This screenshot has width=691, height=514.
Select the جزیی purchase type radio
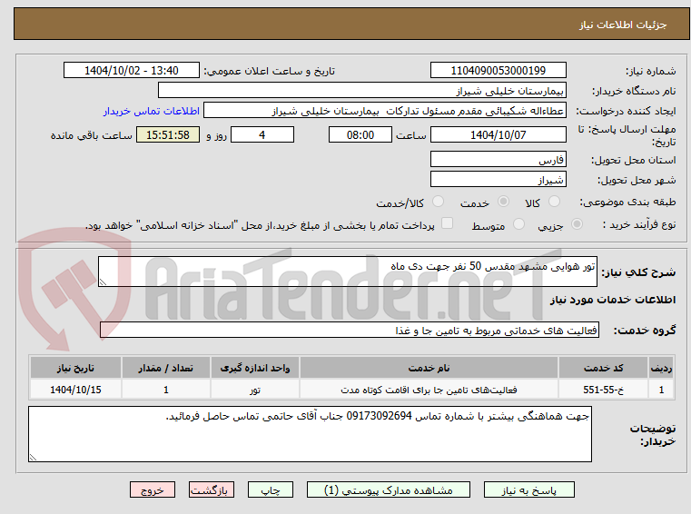[x=577, y=224]
